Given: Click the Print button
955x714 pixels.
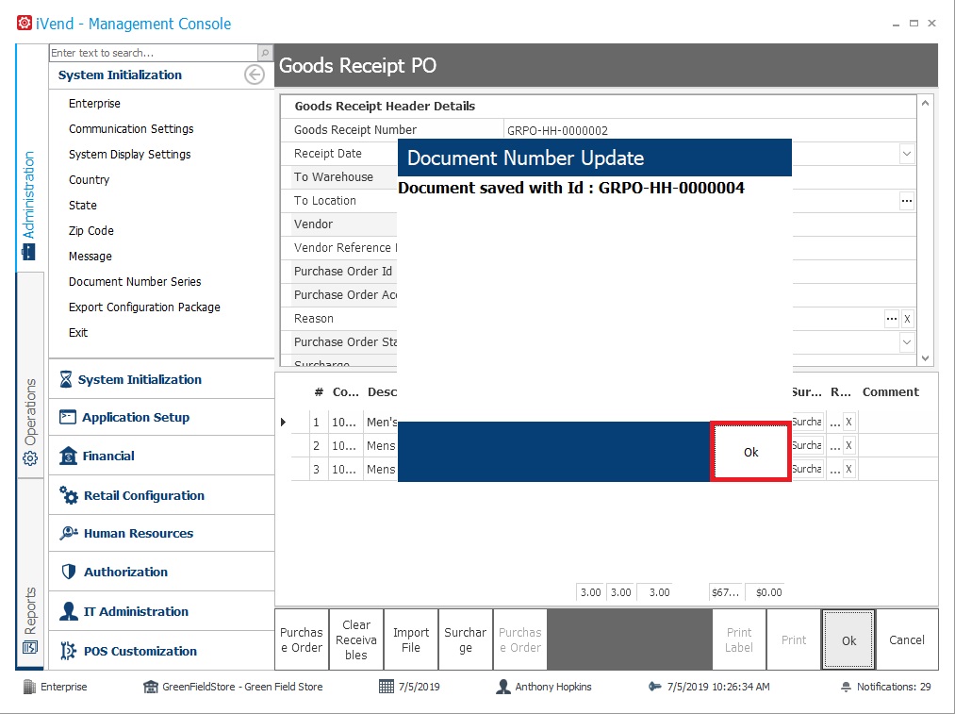Looking at the screenshot, I should (794, 639).
